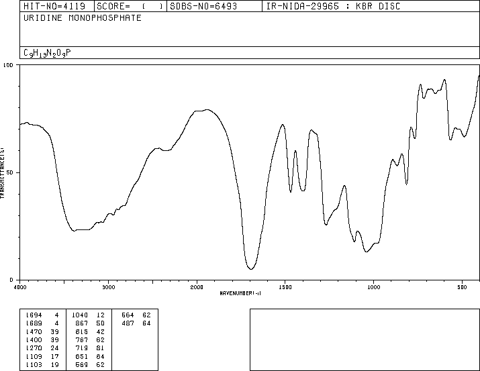Select peak value 651 in table
Viewport: 480px width, 371px height.
pyautogui.click(x=82, y=356)
